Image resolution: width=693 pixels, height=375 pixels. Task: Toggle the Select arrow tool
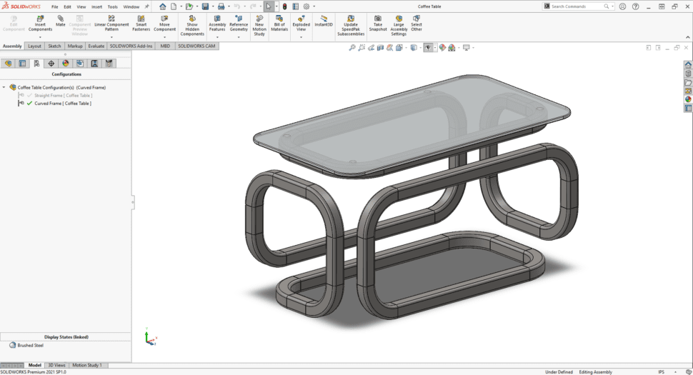269,6
